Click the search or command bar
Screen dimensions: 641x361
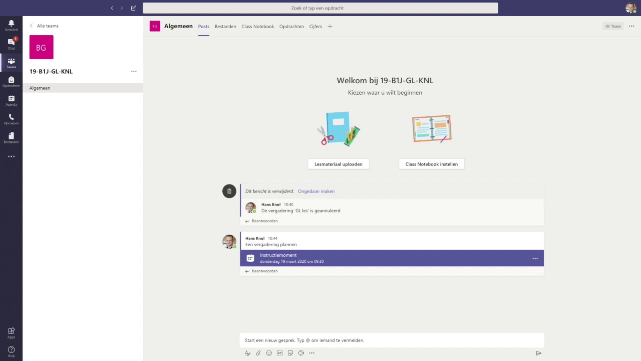320,8
